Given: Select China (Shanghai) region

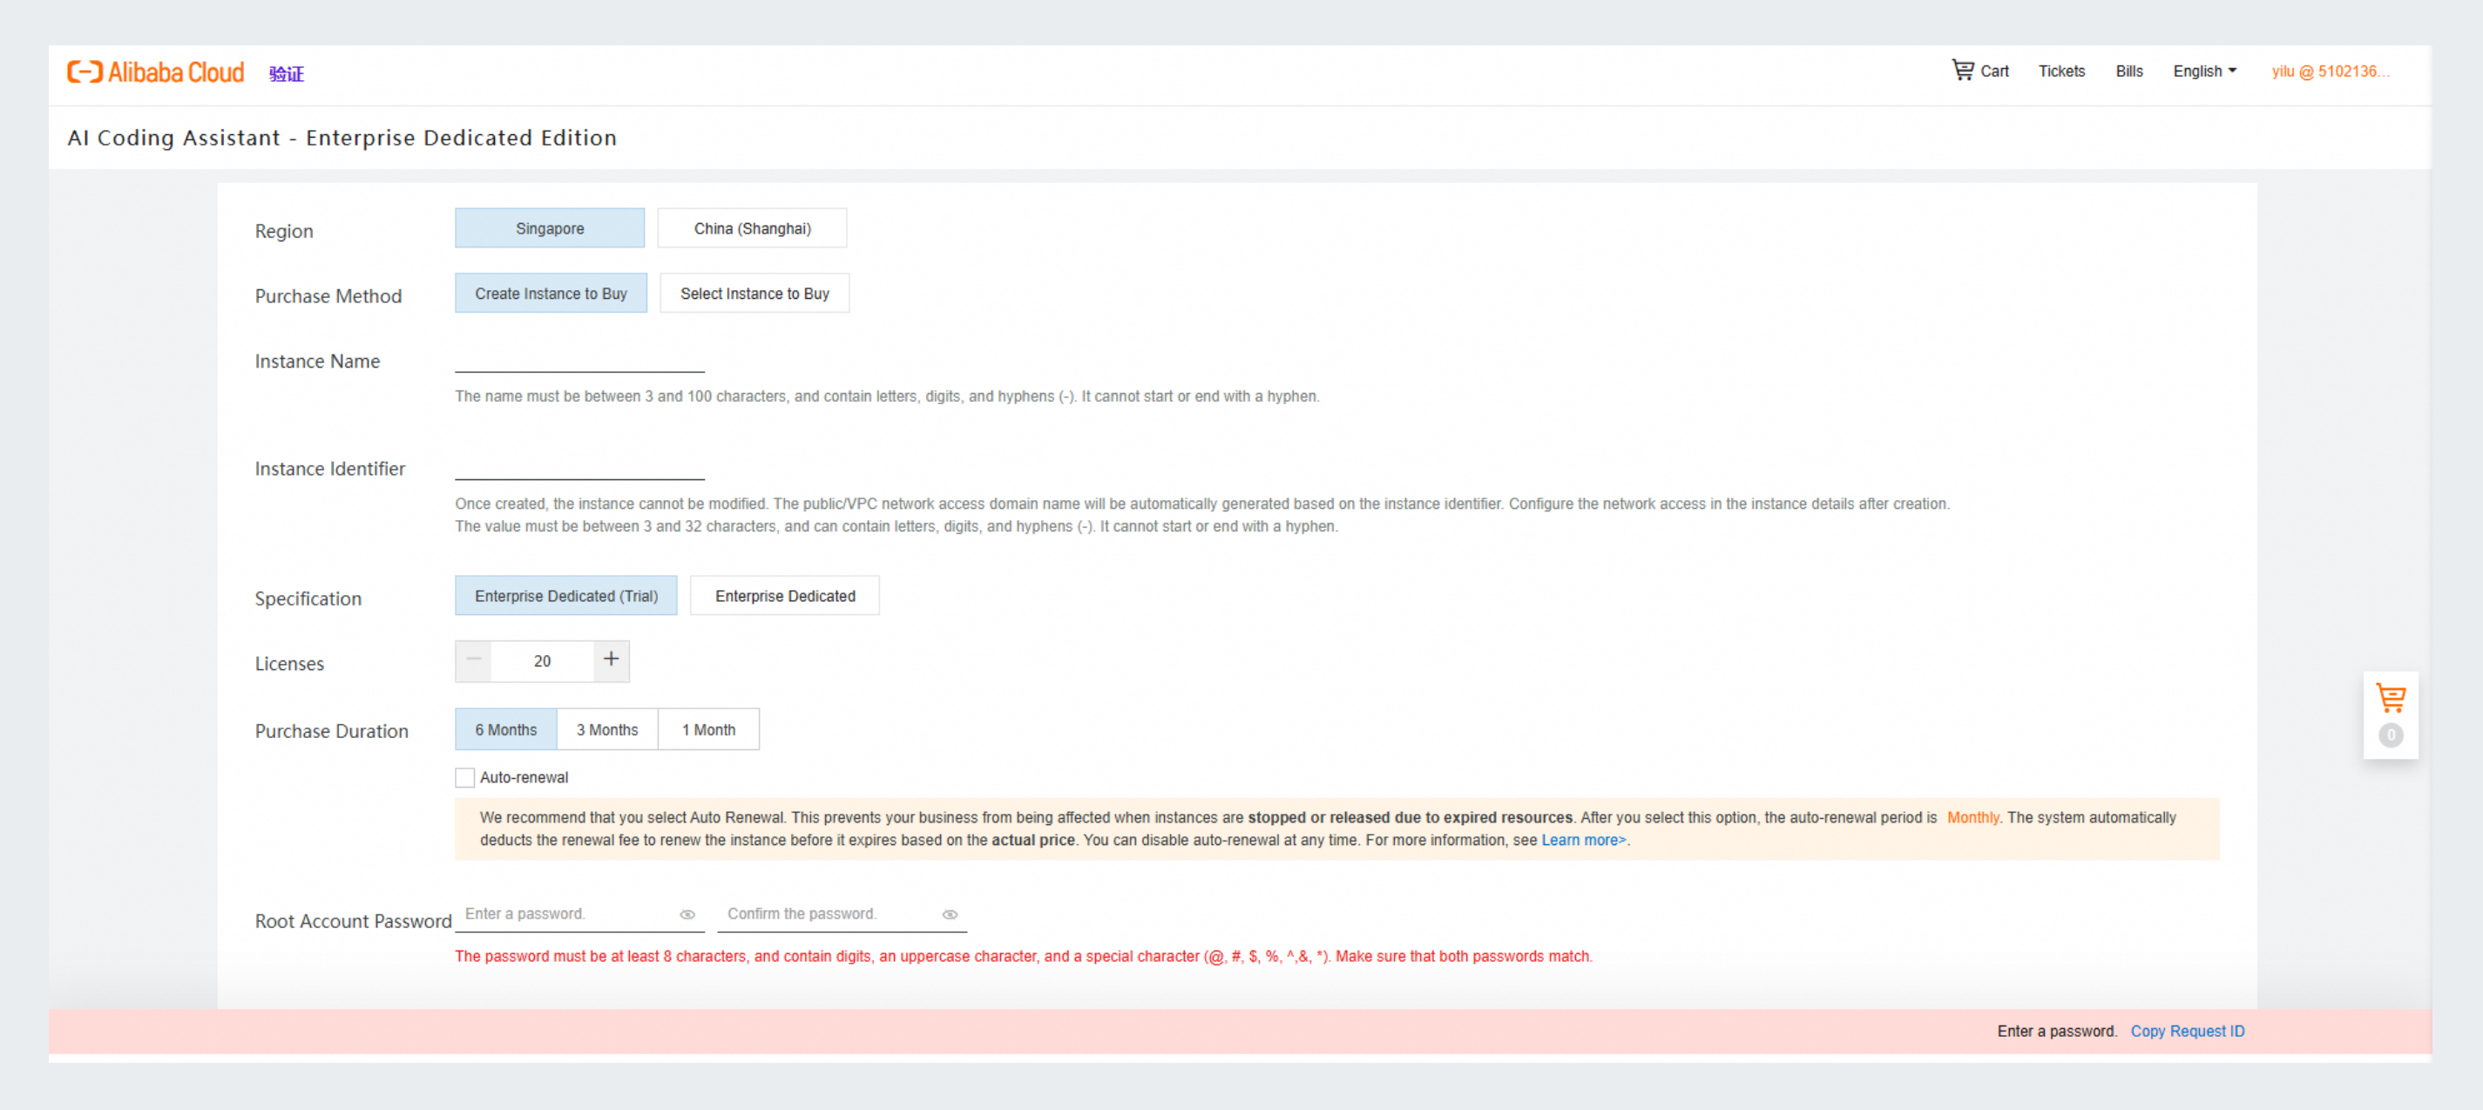Looking at the screenshot, I should tap(752, 228).
